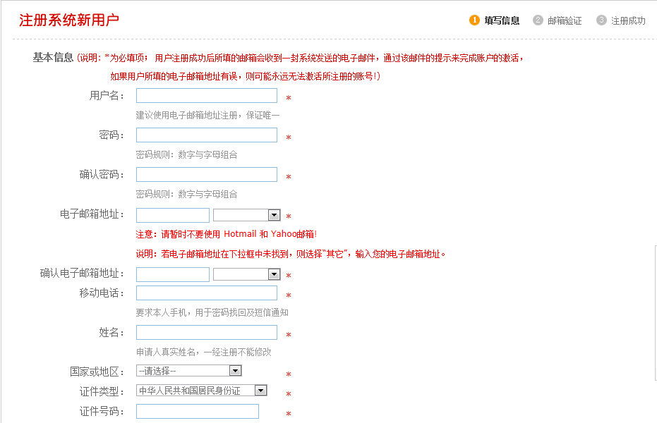Click the password input field

207,135
